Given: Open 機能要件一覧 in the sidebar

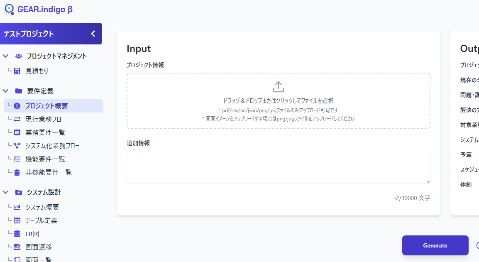Looking at the screenshot, I should [x=45, y=159].
